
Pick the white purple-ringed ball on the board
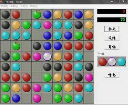[47, 56]
